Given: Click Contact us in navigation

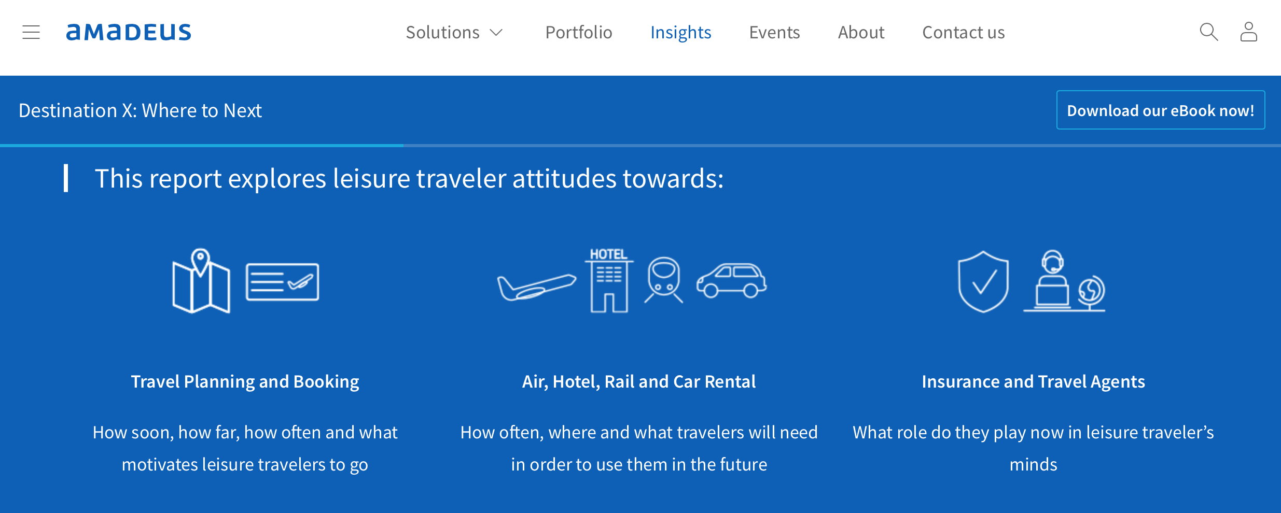Looking at the screenshot, I should (x=963, y=32).
